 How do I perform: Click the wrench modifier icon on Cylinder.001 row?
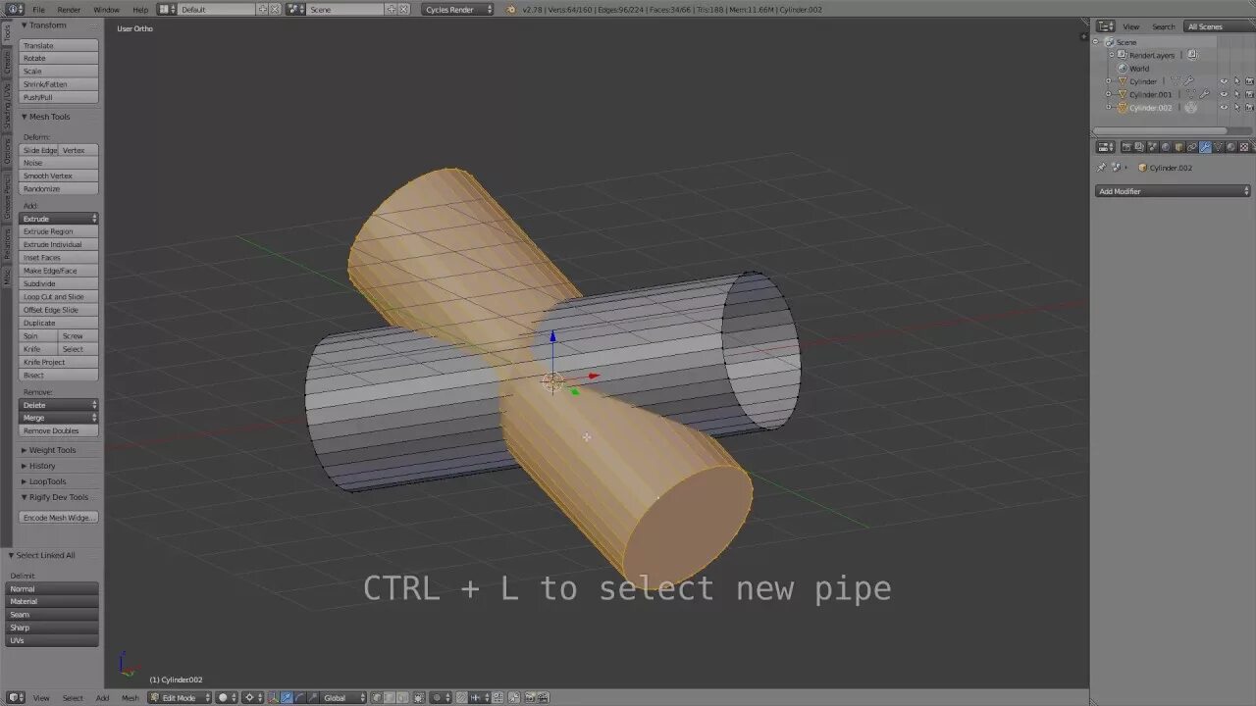[x=1204, y=94]
